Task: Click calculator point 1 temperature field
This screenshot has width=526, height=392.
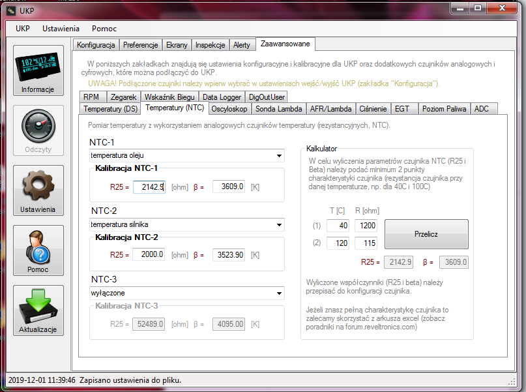Action: (338, 226)
